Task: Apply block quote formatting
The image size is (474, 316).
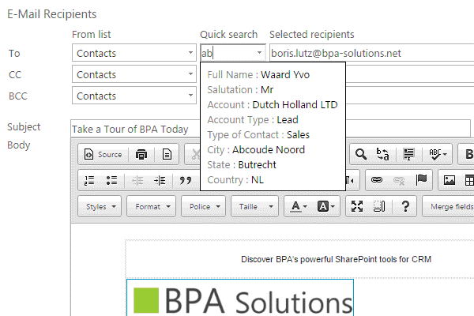Action: click(x=186, y=181)
